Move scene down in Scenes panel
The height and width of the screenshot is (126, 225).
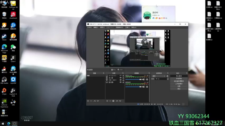pos(98,101)
